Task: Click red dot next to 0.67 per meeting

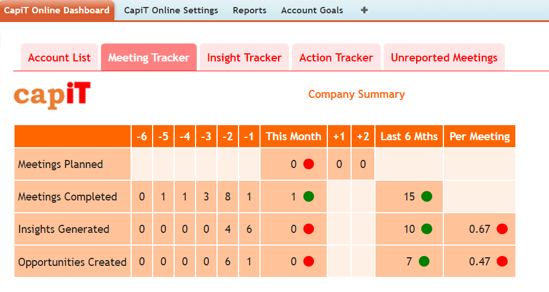Action: [x=502, y=229]
